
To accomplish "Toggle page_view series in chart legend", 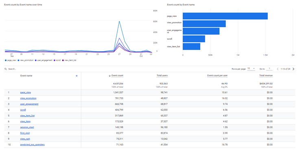I will pos(11,60).
